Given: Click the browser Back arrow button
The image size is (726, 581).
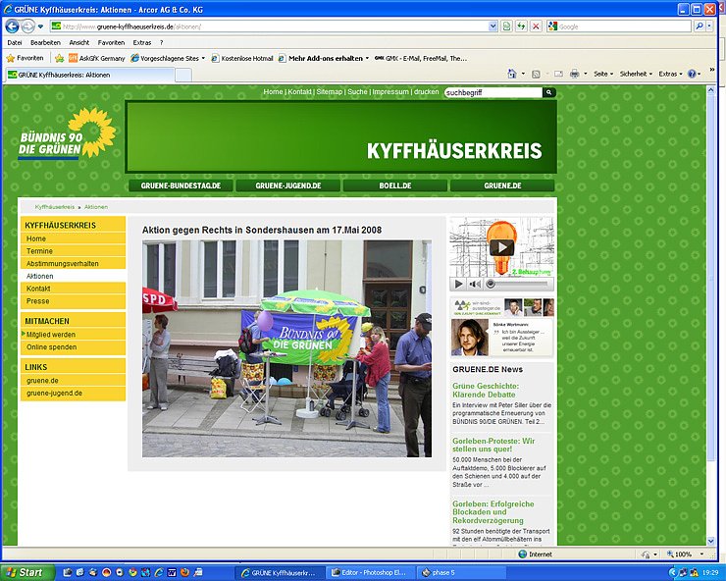Looking at the screenshot, I should pos(13,26).
